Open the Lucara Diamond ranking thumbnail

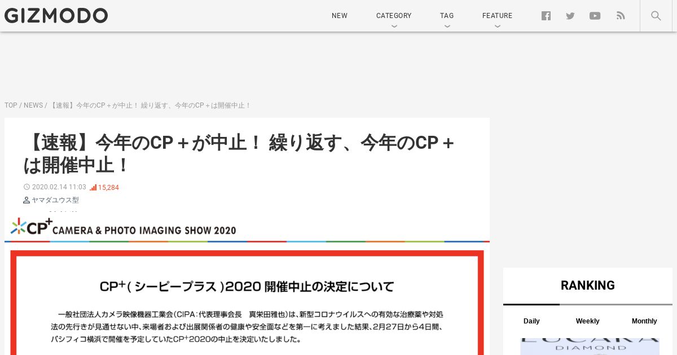coord(590,347)
